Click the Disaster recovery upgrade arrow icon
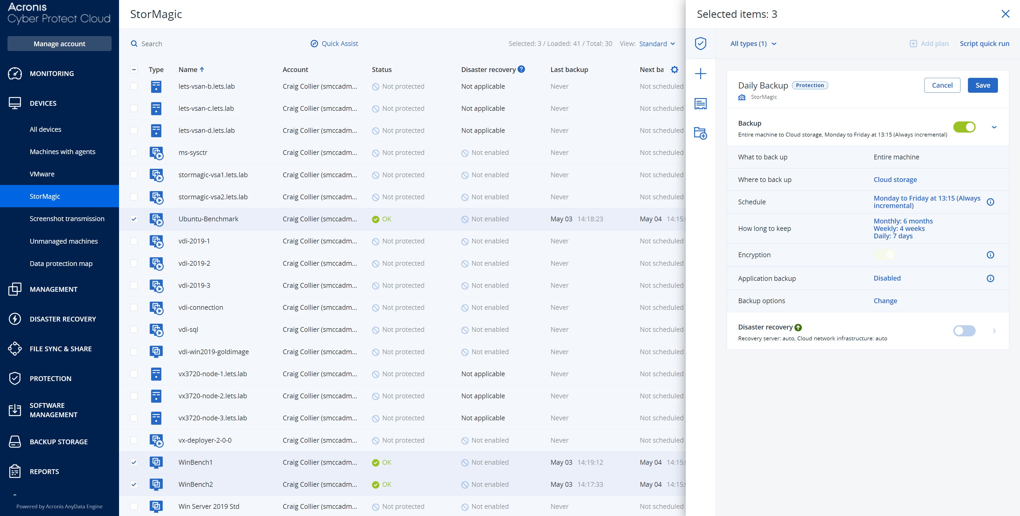 (x=798, y=328)
